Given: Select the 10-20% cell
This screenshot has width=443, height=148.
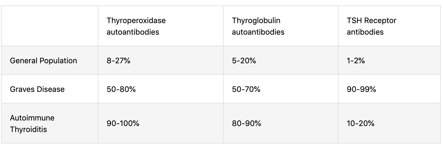Looking at the screenshot, I should (360, 124).
